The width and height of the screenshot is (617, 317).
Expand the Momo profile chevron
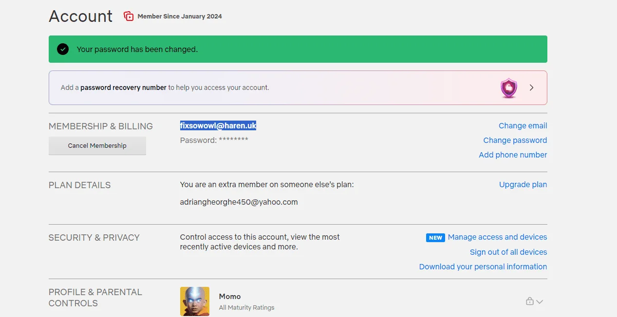539,302
